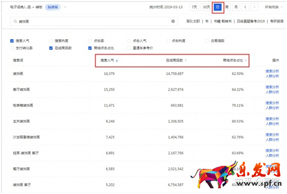The width and height of the screenshot is (287, 194).
Task: Switch to the 30天 time range
Action: click(x=206, y=7)
